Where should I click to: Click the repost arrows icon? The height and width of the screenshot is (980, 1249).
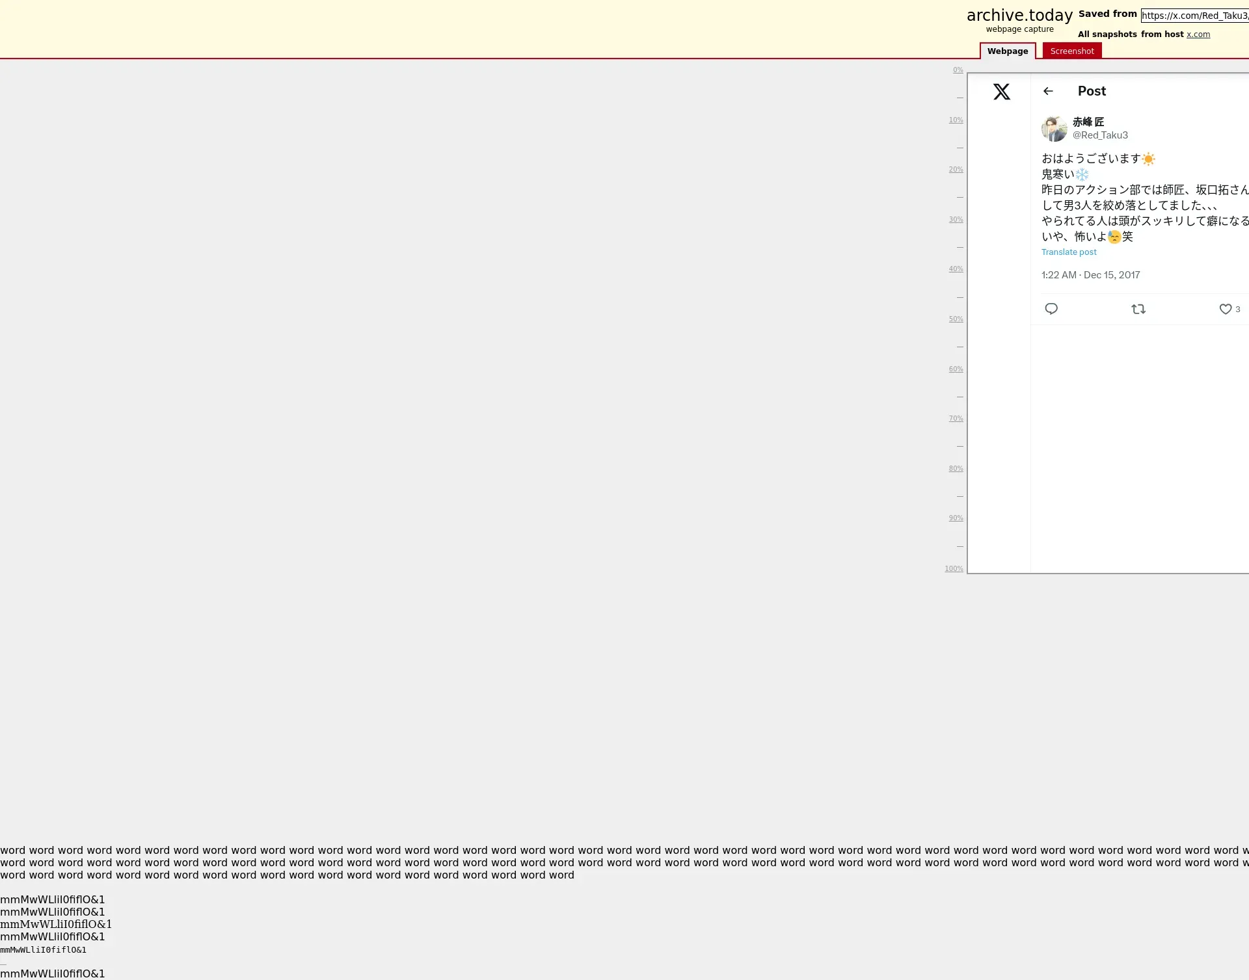click(1138, 310)
